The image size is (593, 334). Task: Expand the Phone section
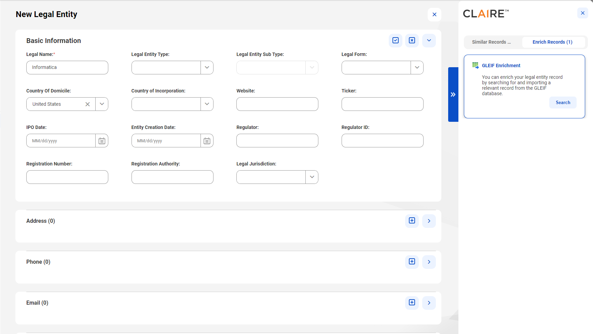429,262
